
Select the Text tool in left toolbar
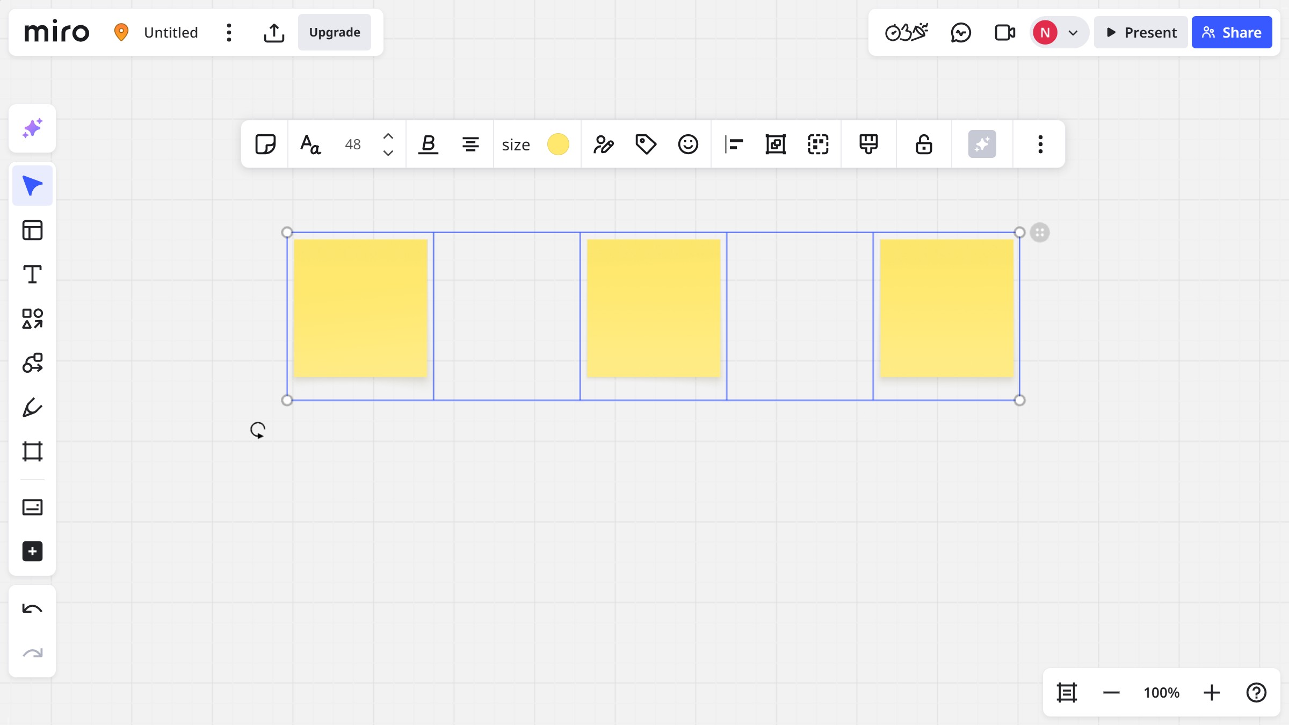click(x=32, y=274)
